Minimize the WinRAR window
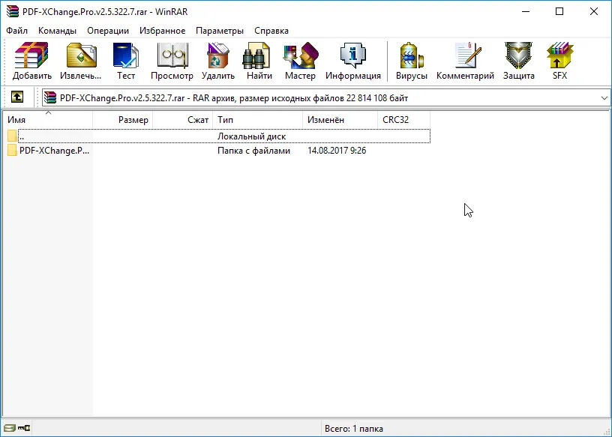The height and width of the screenshot is (437, 612). [x=526, y=11]
